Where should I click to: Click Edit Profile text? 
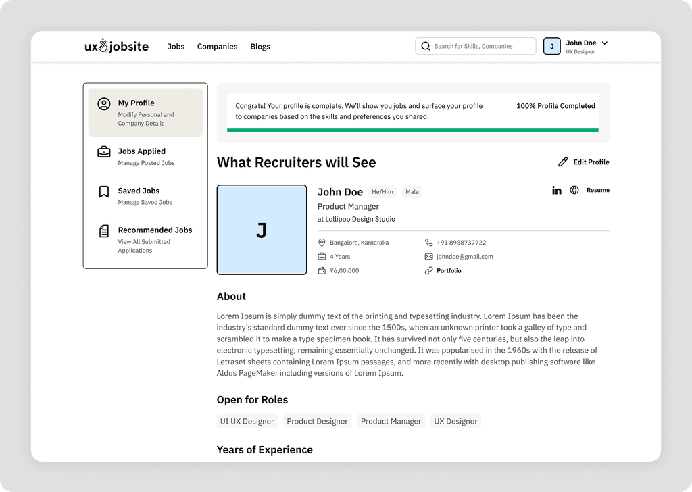[x=591, y=162]
